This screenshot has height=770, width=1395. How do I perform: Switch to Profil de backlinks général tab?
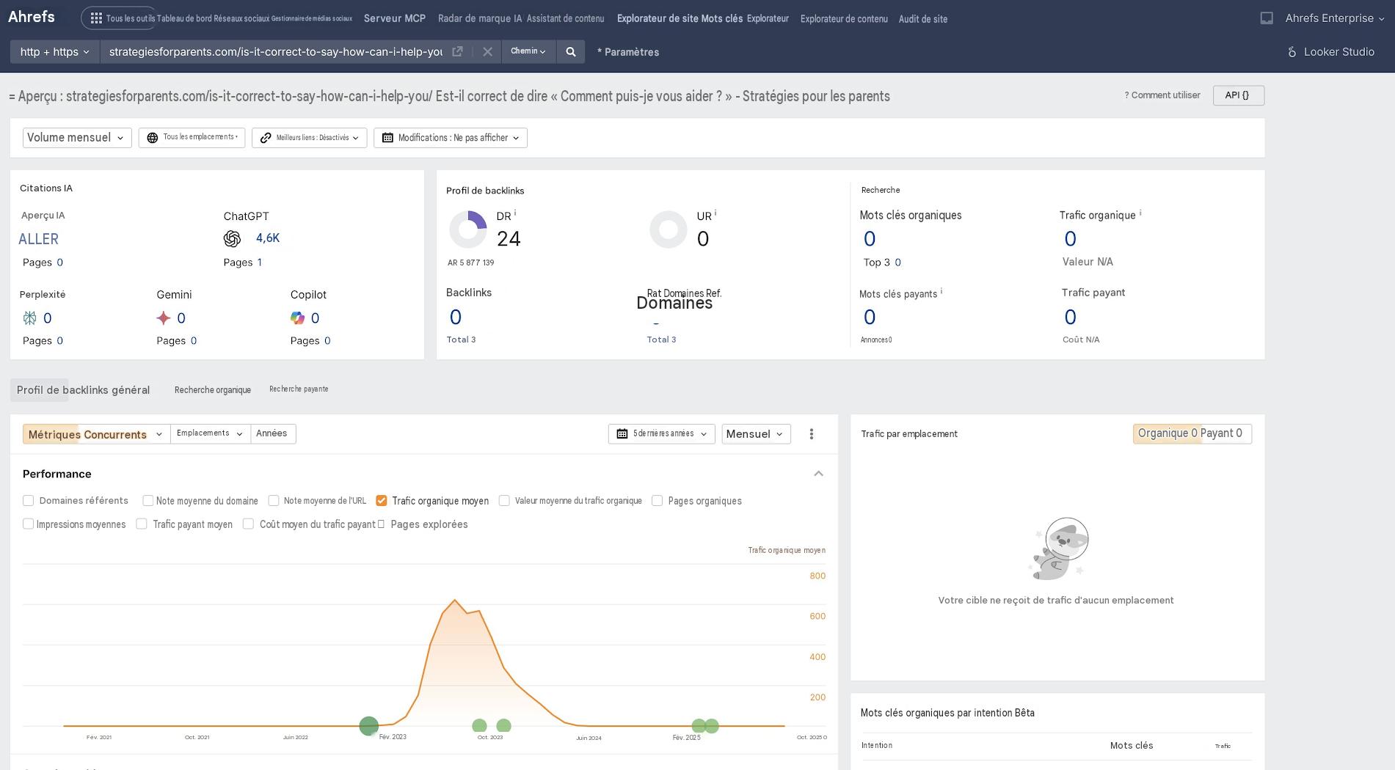tap(84, 390)
